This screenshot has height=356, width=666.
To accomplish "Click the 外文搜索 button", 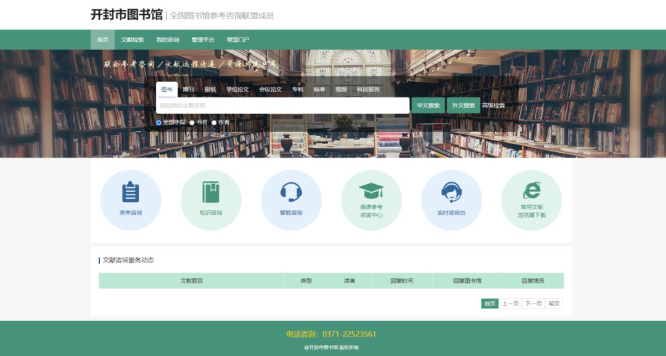I will click(x=463, y=105).
